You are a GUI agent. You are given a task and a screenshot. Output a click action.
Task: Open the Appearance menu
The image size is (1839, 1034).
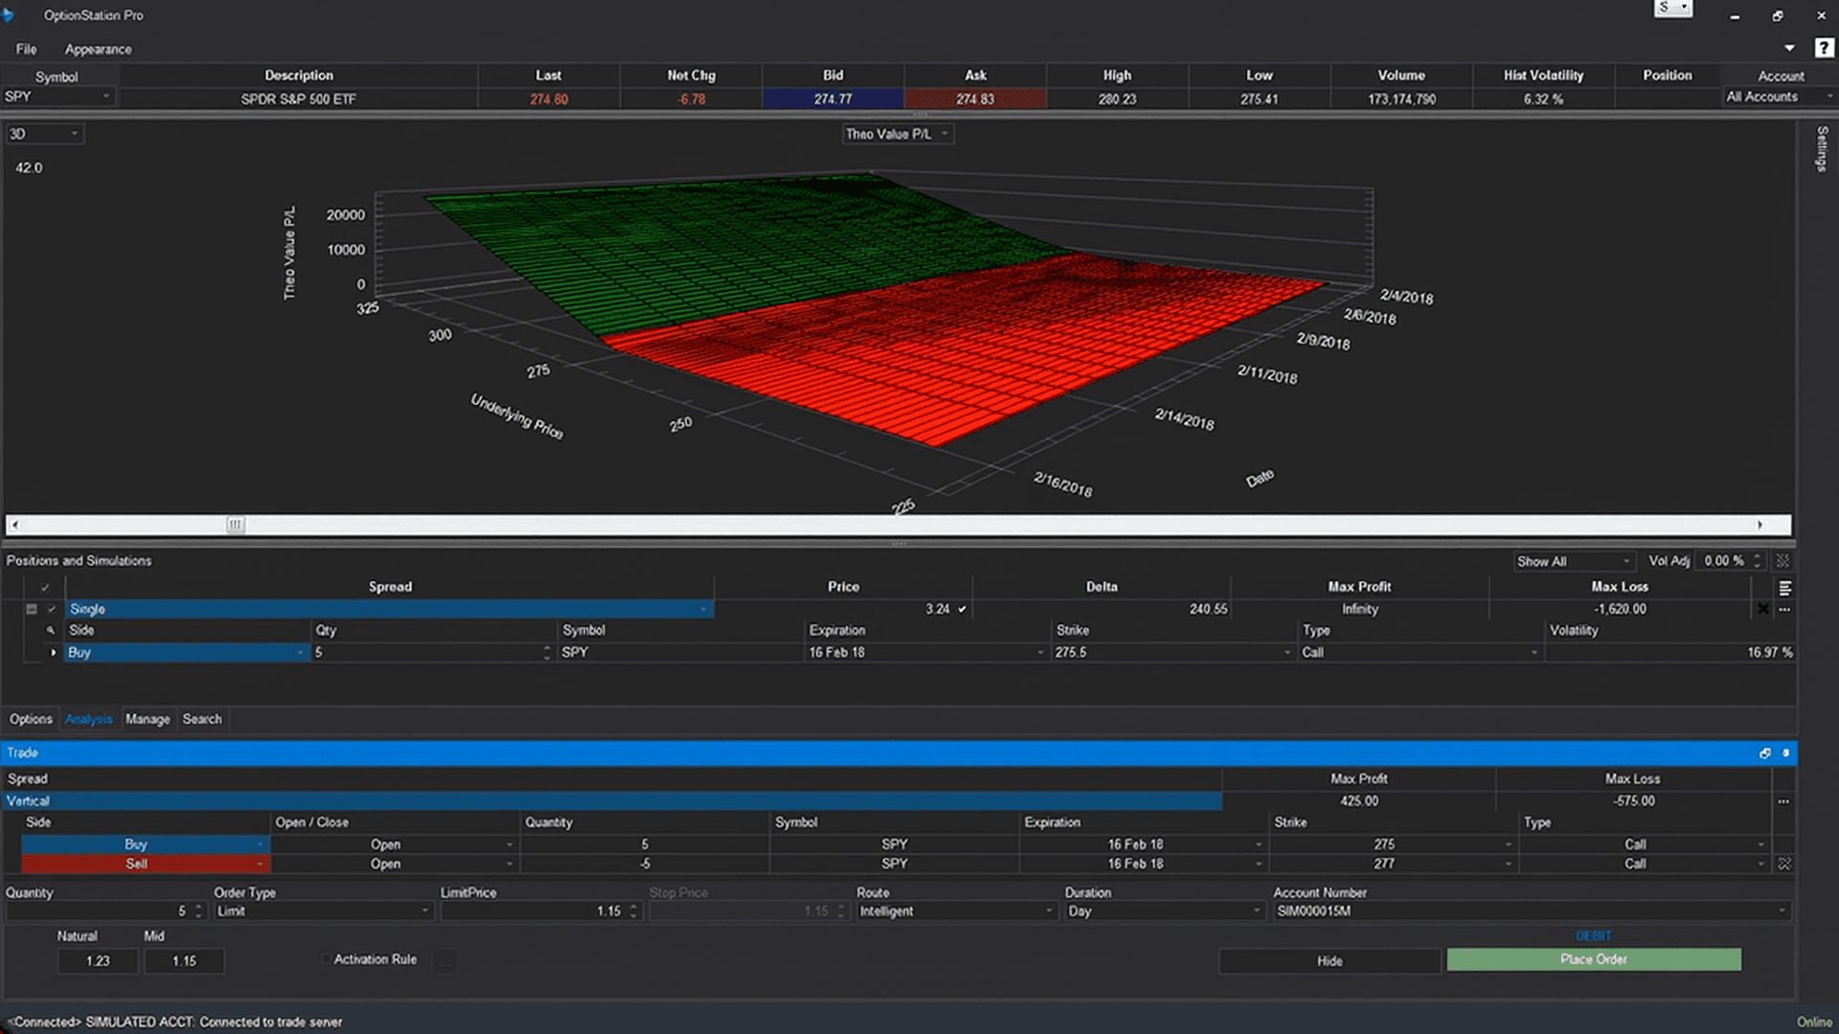(98, 49)
